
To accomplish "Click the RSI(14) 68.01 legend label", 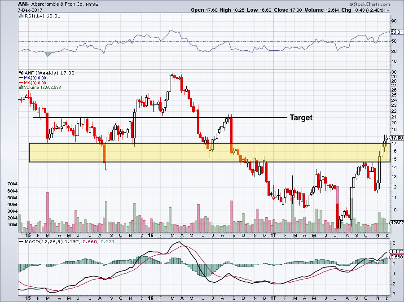I will point(42,16).
